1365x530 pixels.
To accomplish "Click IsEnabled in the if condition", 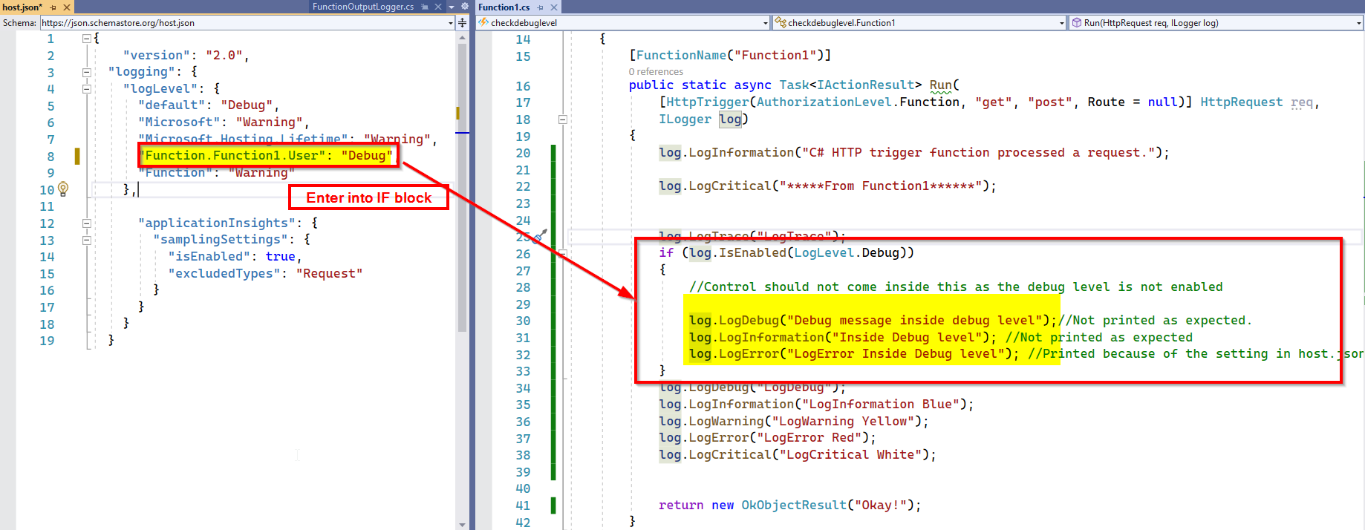I will tap(752, 253).
